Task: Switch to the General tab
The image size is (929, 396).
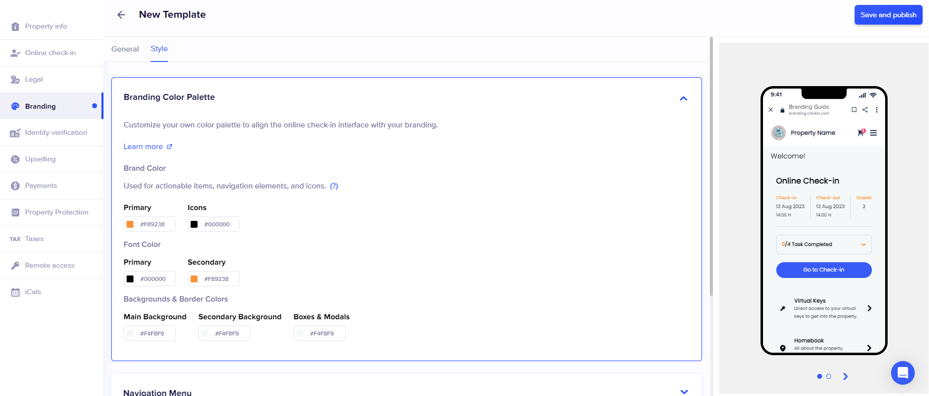Action: coord(125,49)
